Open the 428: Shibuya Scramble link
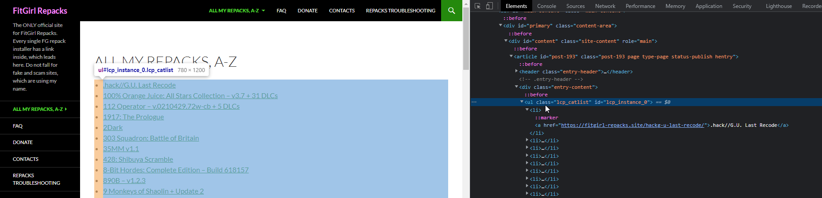Screen dimensions: 822x198 tap(138, 160)
